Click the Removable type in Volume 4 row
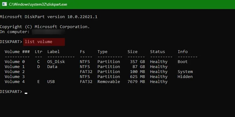235x117 pixels. tap(109, 82)
